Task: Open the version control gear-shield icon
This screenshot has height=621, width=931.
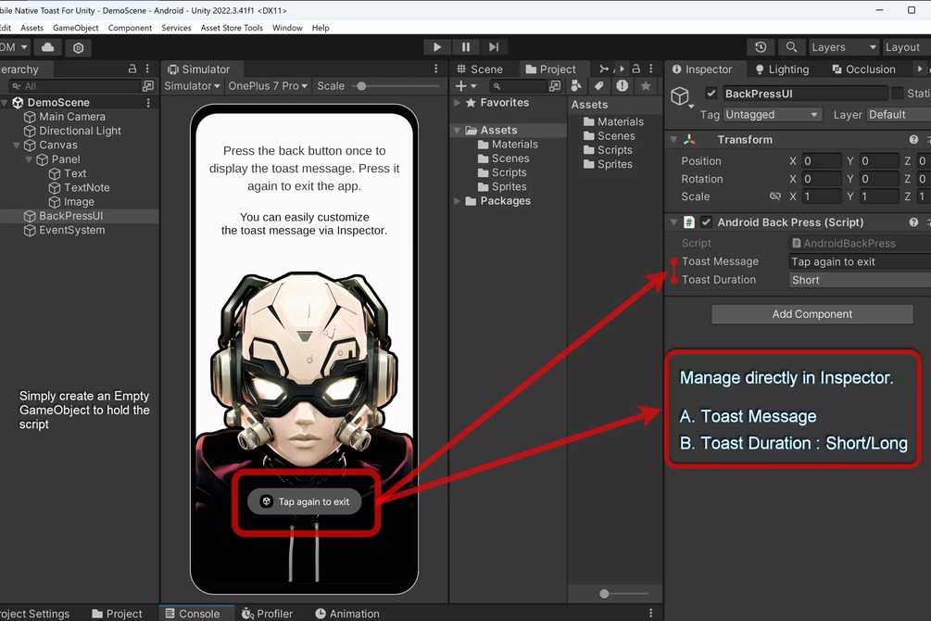Action: [x=78, y=47]
